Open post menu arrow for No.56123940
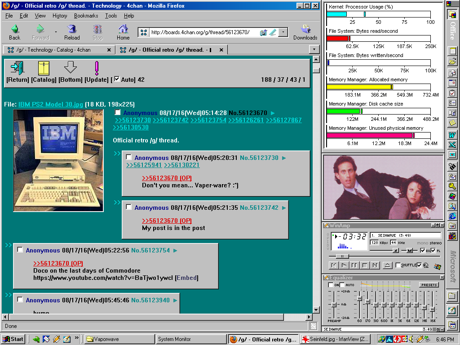The height and width of the screenshot is (345, 460). click(176, 301)
